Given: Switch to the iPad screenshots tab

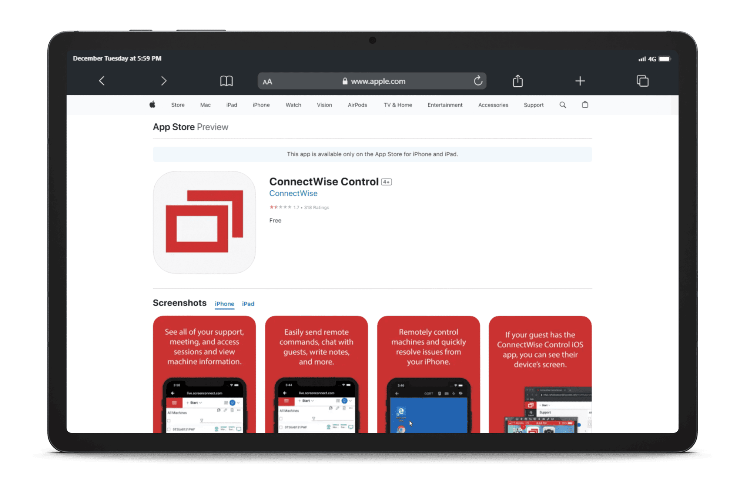Looking at the screenshot, I should pos(248,304).
